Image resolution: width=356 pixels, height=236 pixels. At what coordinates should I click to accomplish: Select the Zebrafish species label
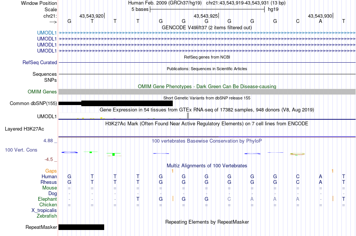(47, 216)
